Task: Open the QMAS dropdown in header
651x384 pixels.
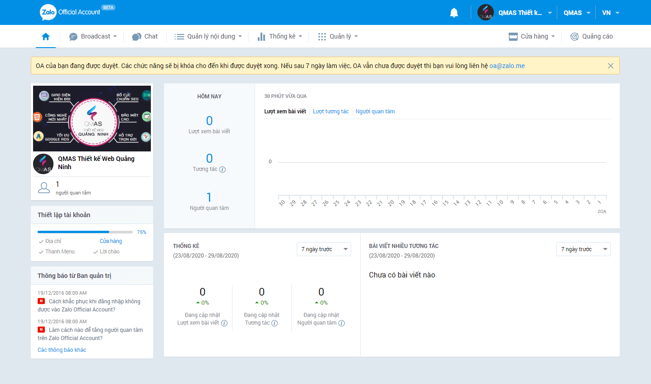Action: tap(577, 13)
